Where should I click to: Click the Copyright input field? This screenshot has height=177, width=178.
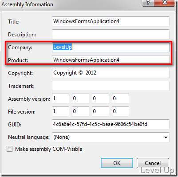pyautogui.click(x=111, y=73)
